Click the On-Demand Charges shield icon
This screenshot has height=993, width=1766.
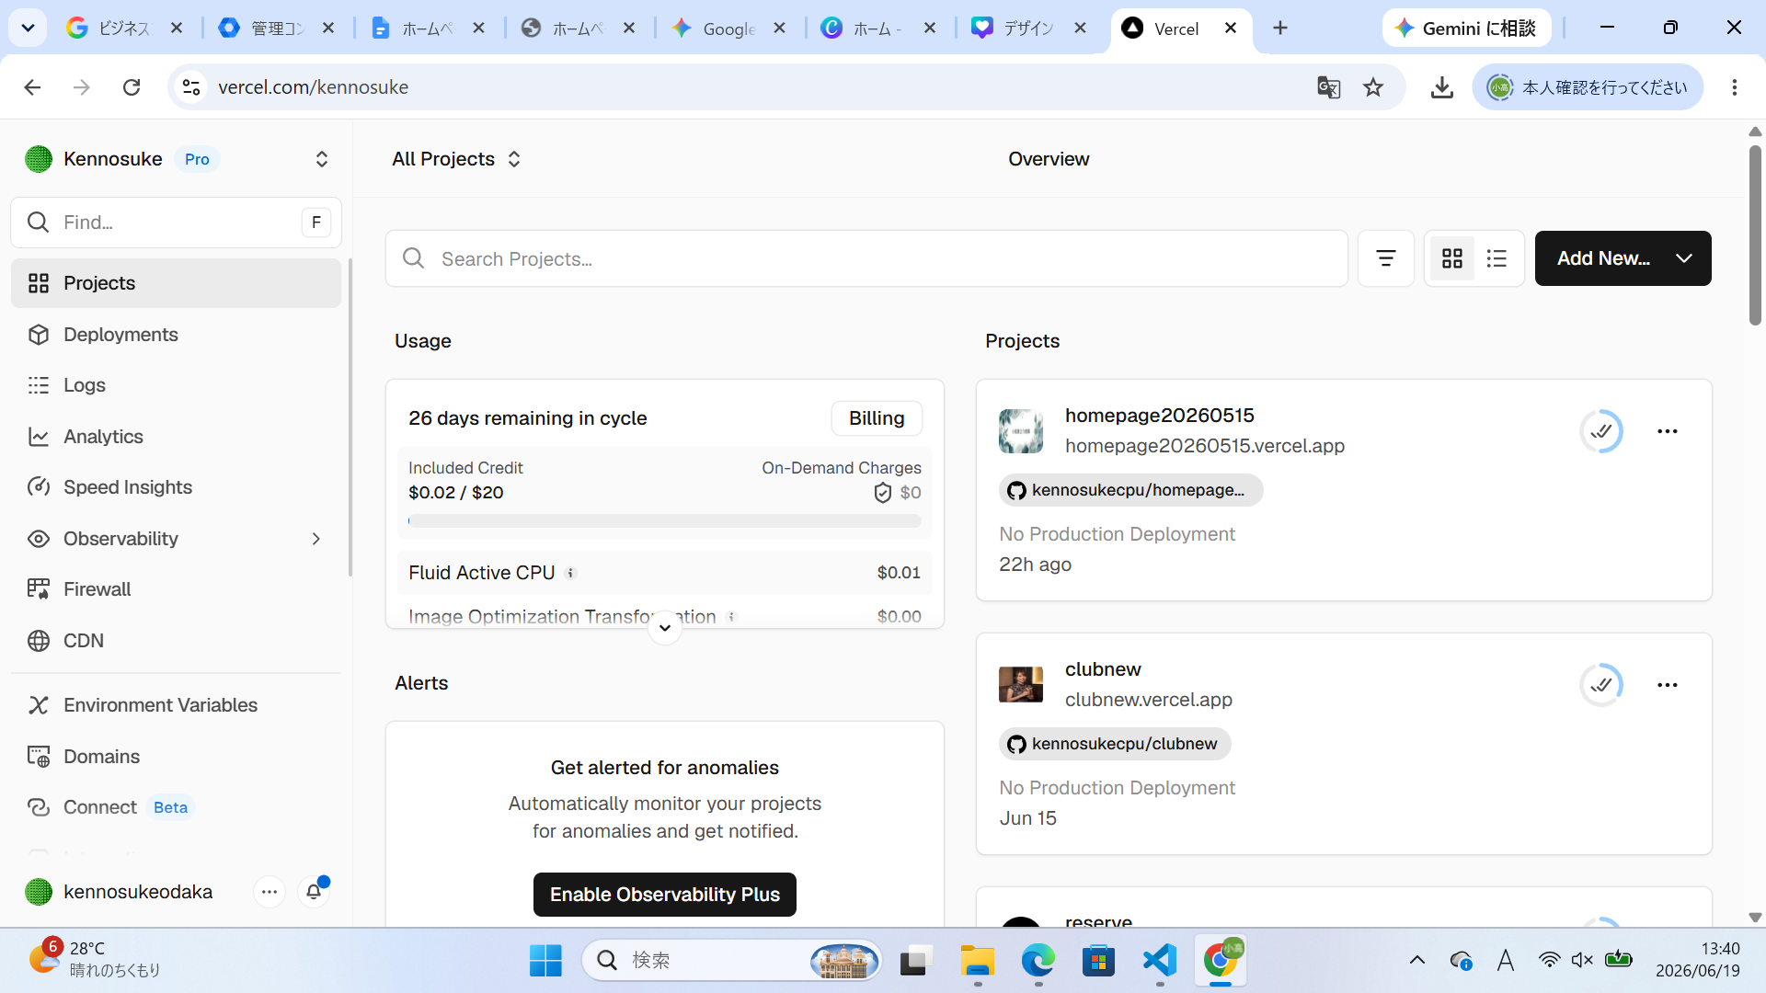pyautogui.click(x=883, y=493)
